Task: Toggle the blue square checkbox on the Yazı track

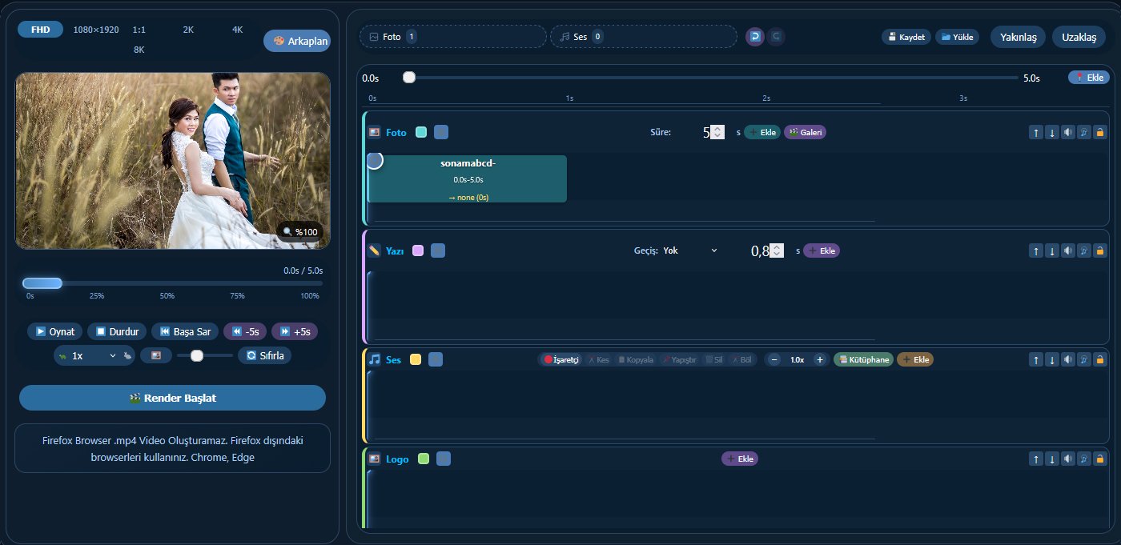Action: pyautogui.click(x=438, y=250)
